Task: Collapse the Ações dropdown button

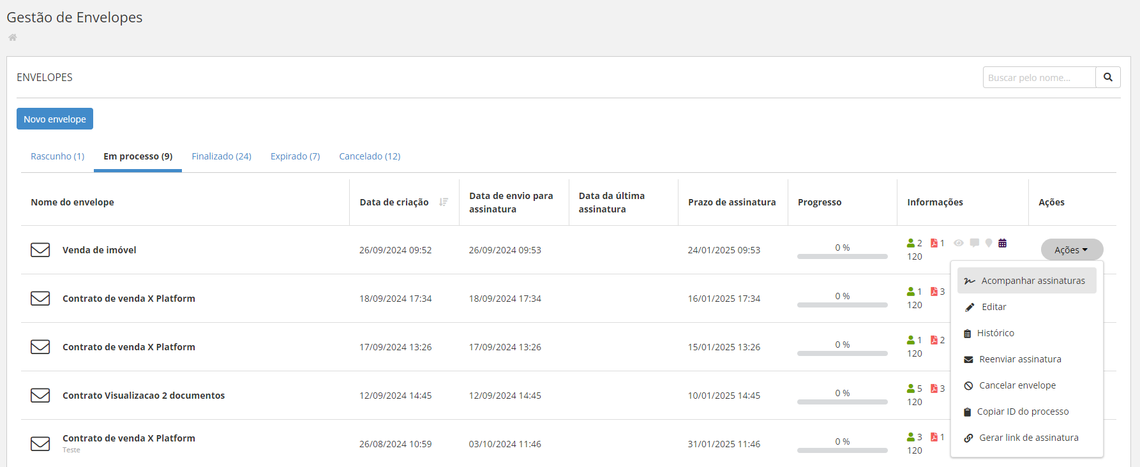Action: coord(1072,250)
